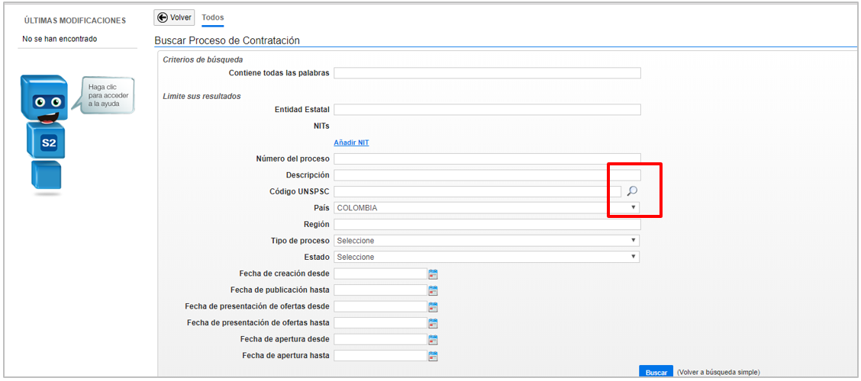861x381 pixels.
Task: Click the Buscar Proceso de Contratación title
Action: coord(227,40)
